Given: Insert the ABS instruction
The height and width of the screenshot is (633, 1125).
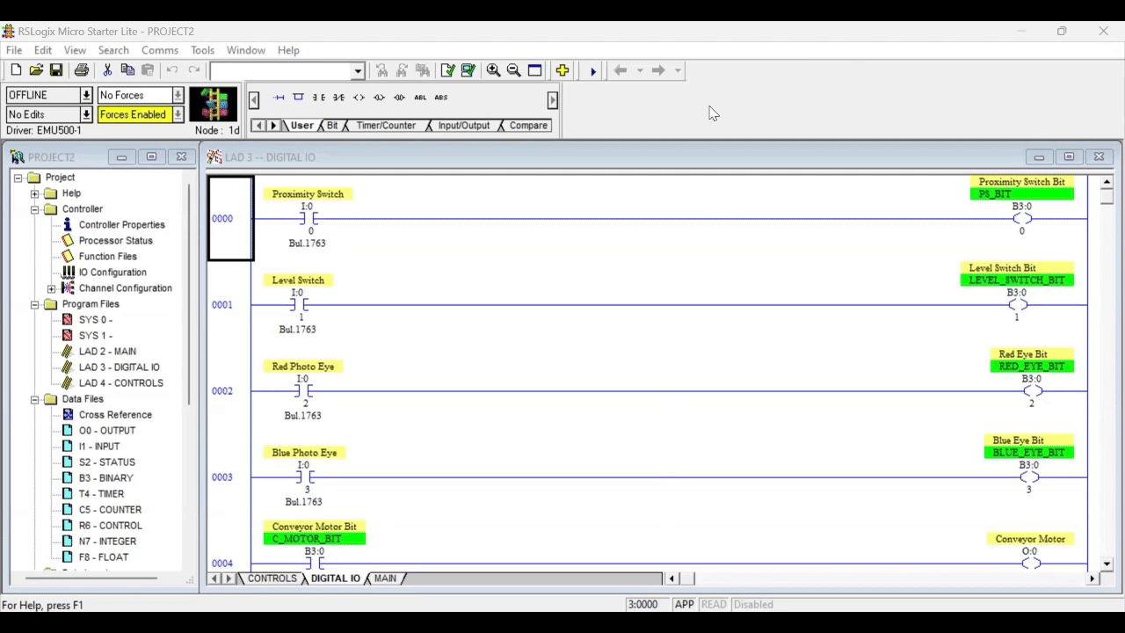Looking at the screenshot, I should click(x=441, y=98).
